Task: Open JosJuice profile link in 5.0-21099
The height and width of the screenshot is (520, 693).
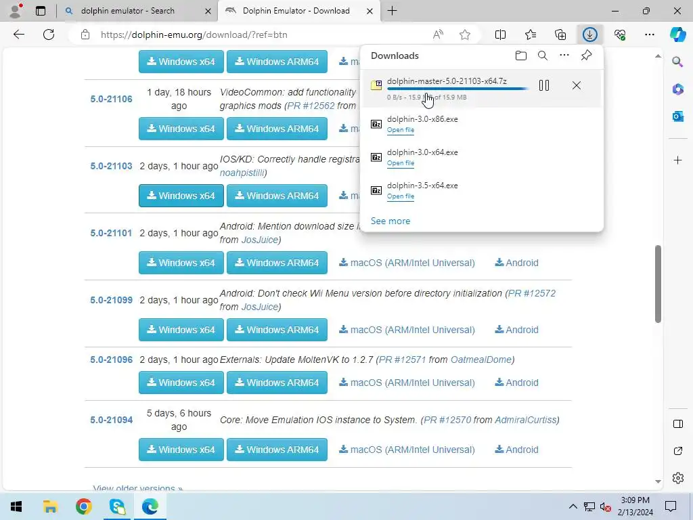Action: tap(259, 307)
